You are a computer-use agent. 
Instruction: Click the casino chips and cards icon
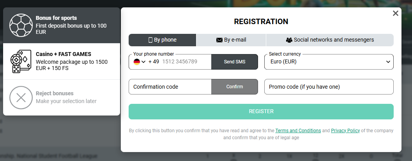tap(21, 61)
